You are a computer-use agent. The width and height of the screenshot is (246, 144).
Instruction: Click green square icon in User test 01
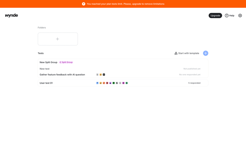click(113, 83)
